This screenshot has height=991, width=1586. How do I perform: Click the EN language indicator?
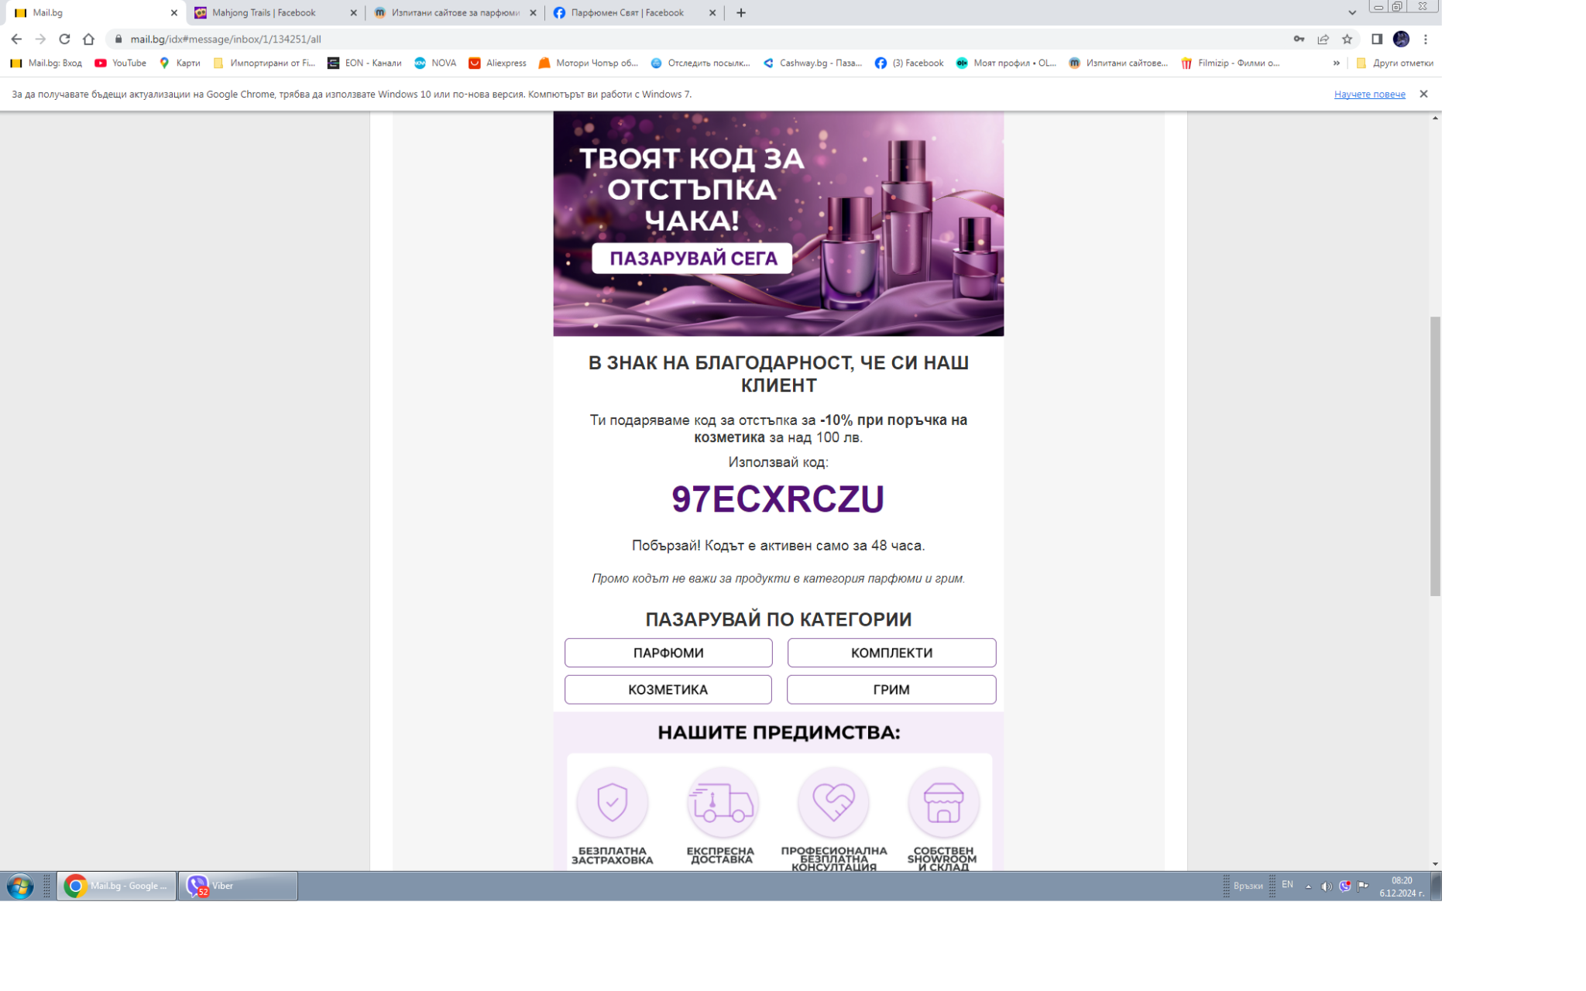pos(1287,885)
